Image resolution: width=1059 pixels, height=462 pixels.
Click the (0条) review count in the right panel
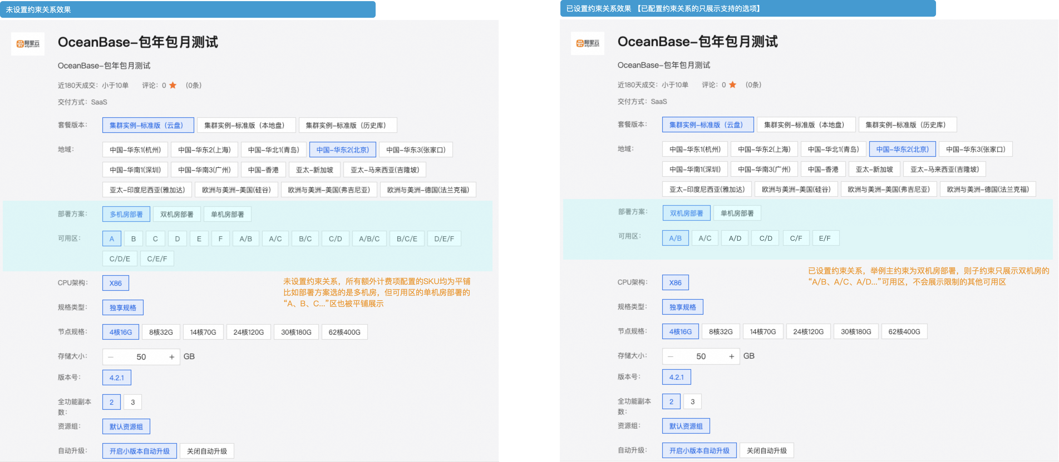point(753,85)
